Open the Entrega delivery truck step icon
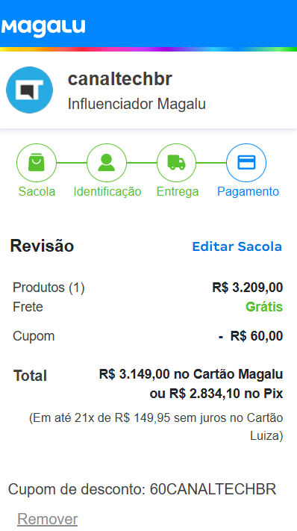 (177, 163)
